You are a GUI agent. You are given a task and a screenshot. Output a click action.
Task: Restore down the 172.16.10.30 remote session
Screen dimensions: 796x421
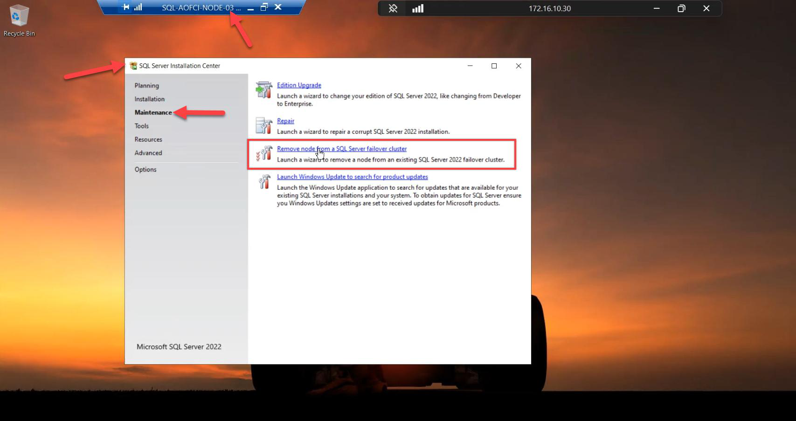click(681, 8)
